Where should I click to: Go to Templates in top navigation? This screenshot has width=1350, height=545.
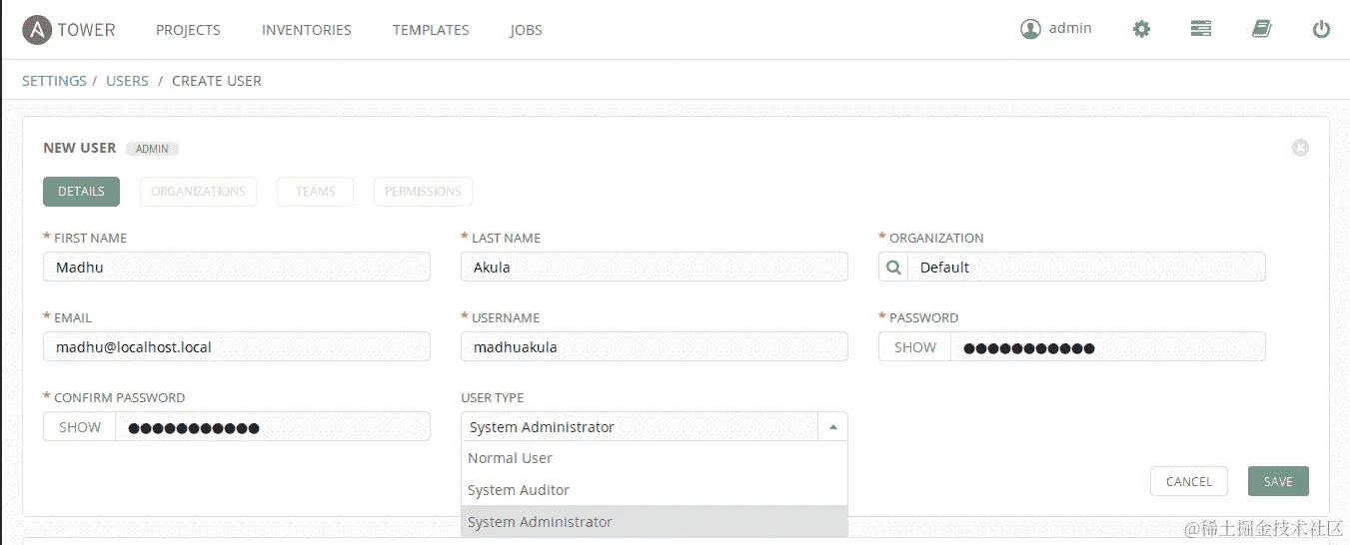tap(431, 30)
